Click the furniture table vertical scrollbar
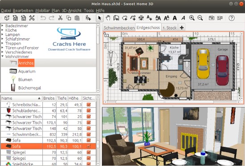Viewport: 245px width, 166px height. coord(98,130)
